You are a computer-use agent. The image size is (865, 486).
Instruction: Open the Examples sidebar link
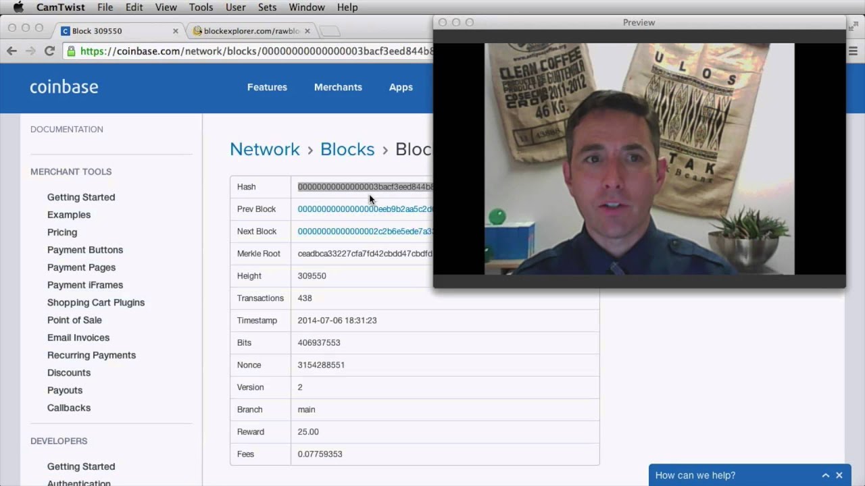tap(69, 215)
